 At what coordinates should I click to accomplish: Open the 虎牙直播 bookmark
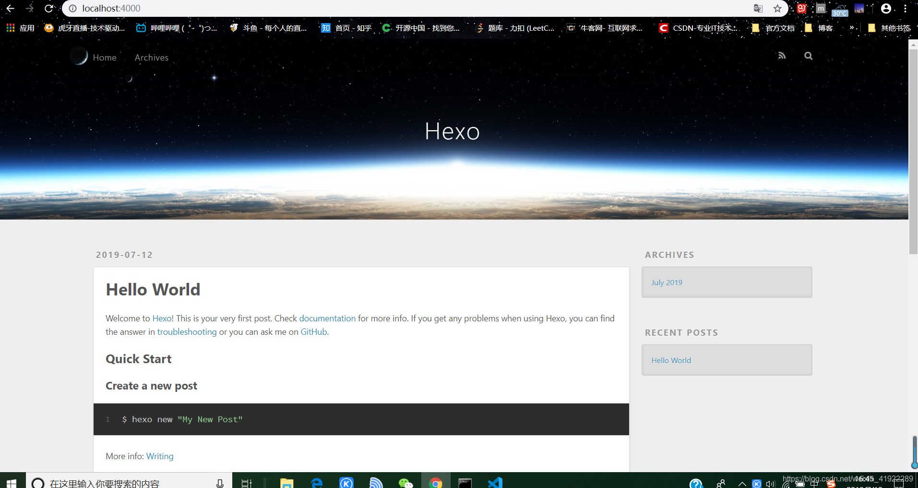tap(84, 28)
